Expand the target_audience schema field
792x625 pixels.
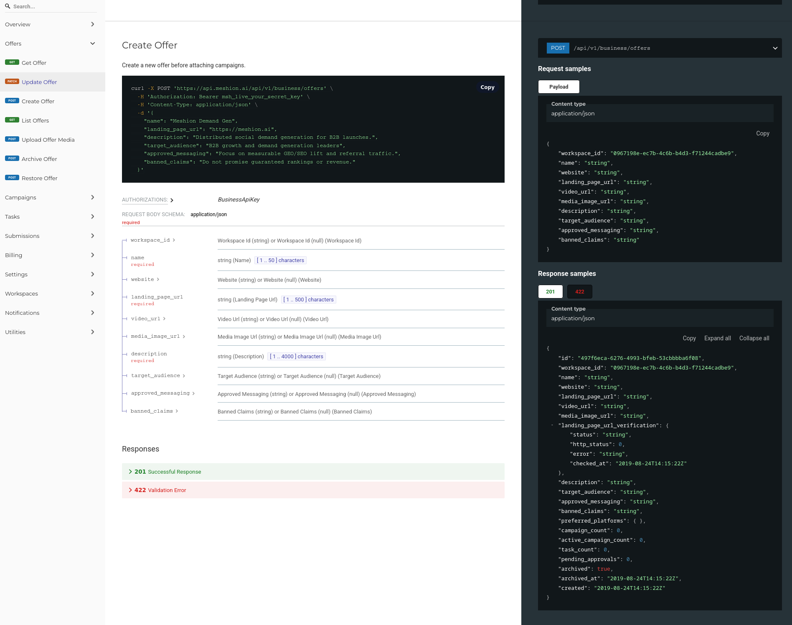(x=158, y=375)
